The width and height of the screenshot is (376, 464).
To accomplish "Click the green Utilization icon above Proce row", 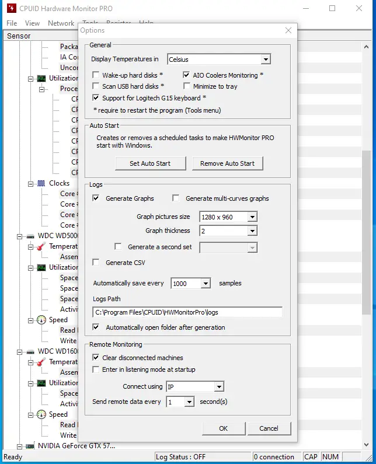I will [41, 78].
